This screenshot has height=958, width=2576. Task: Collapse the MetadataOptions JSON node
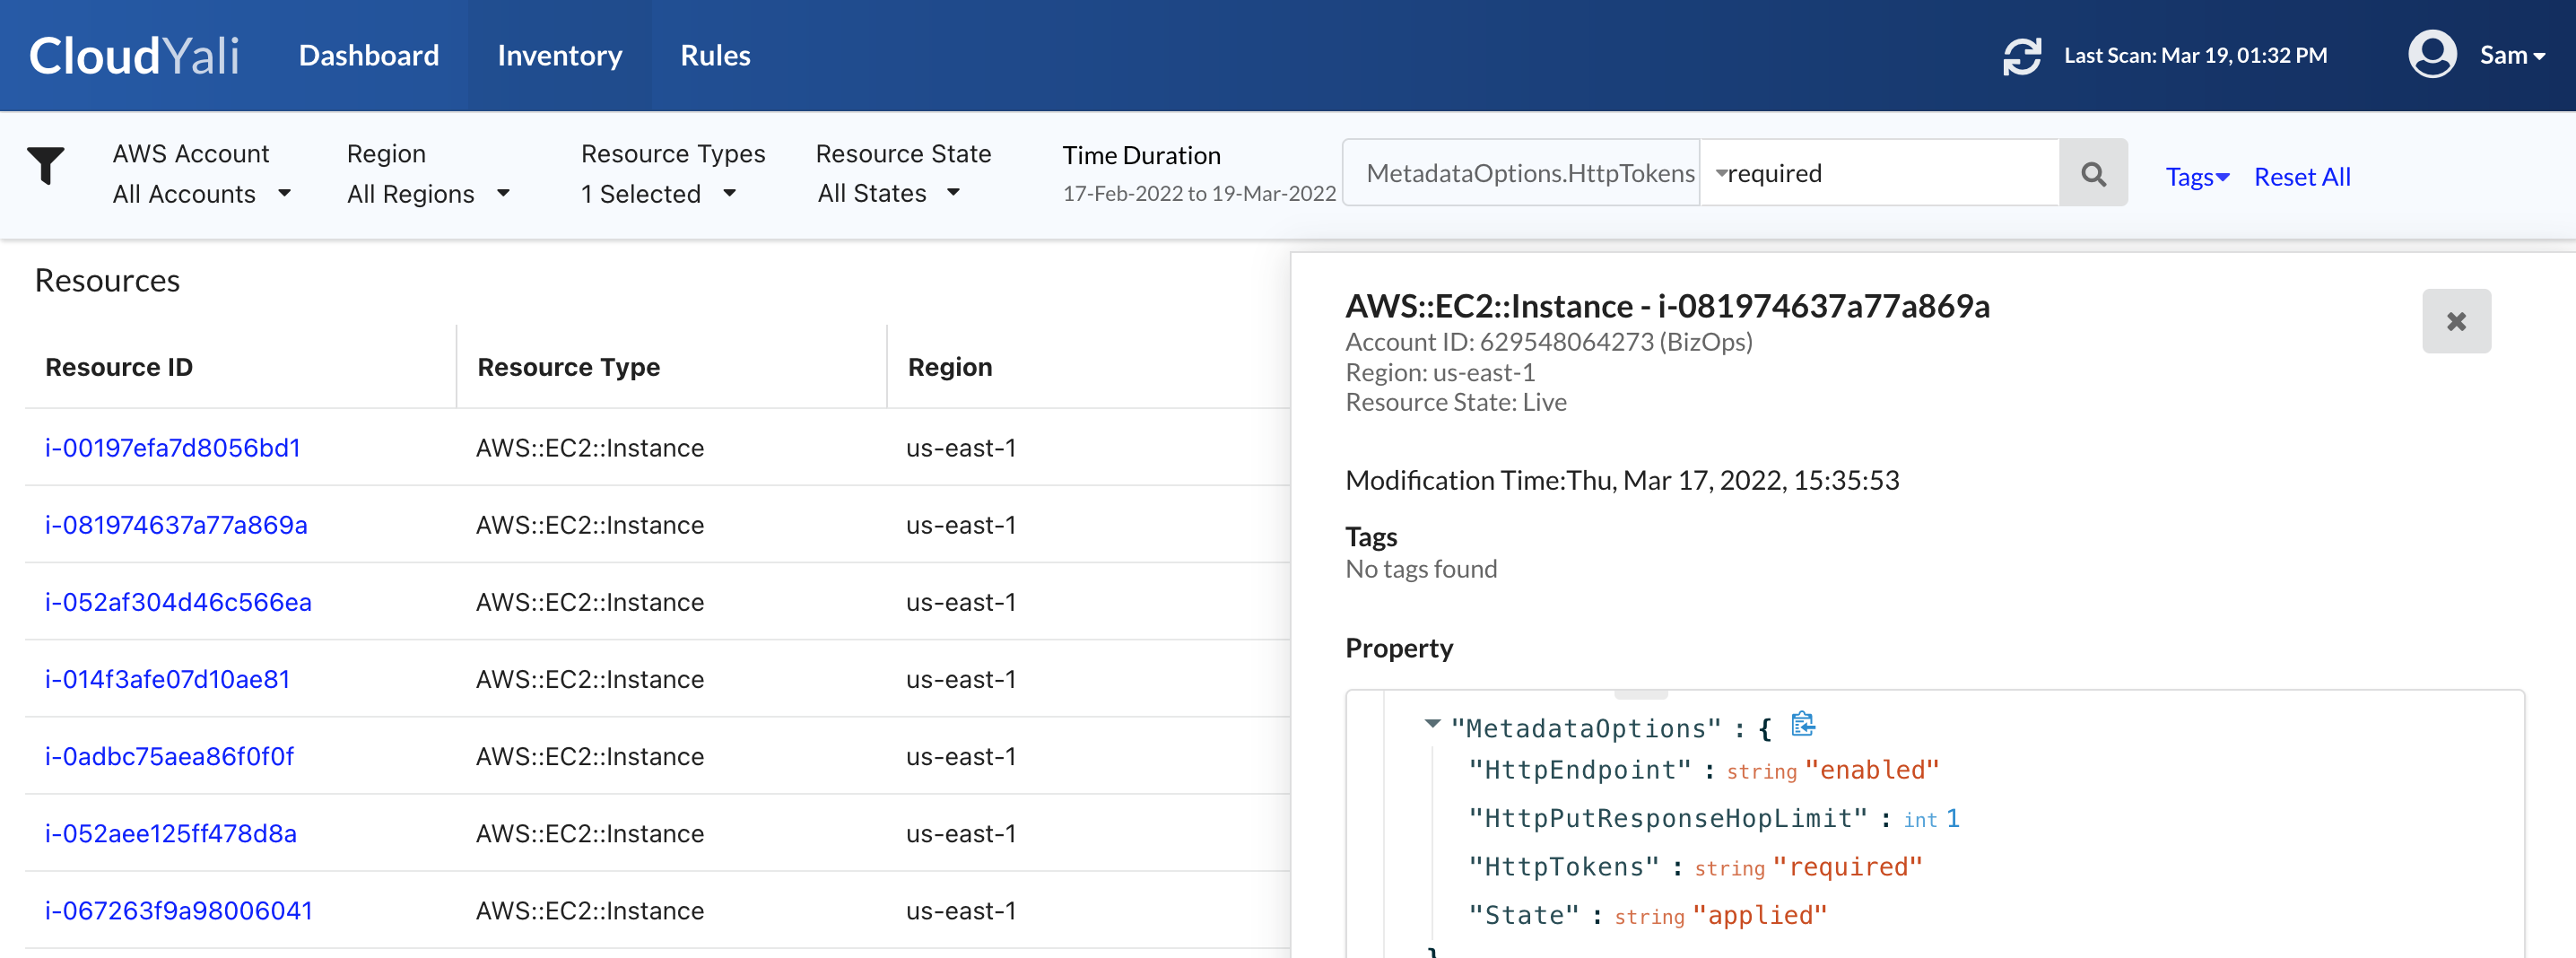coord(1432,725)
